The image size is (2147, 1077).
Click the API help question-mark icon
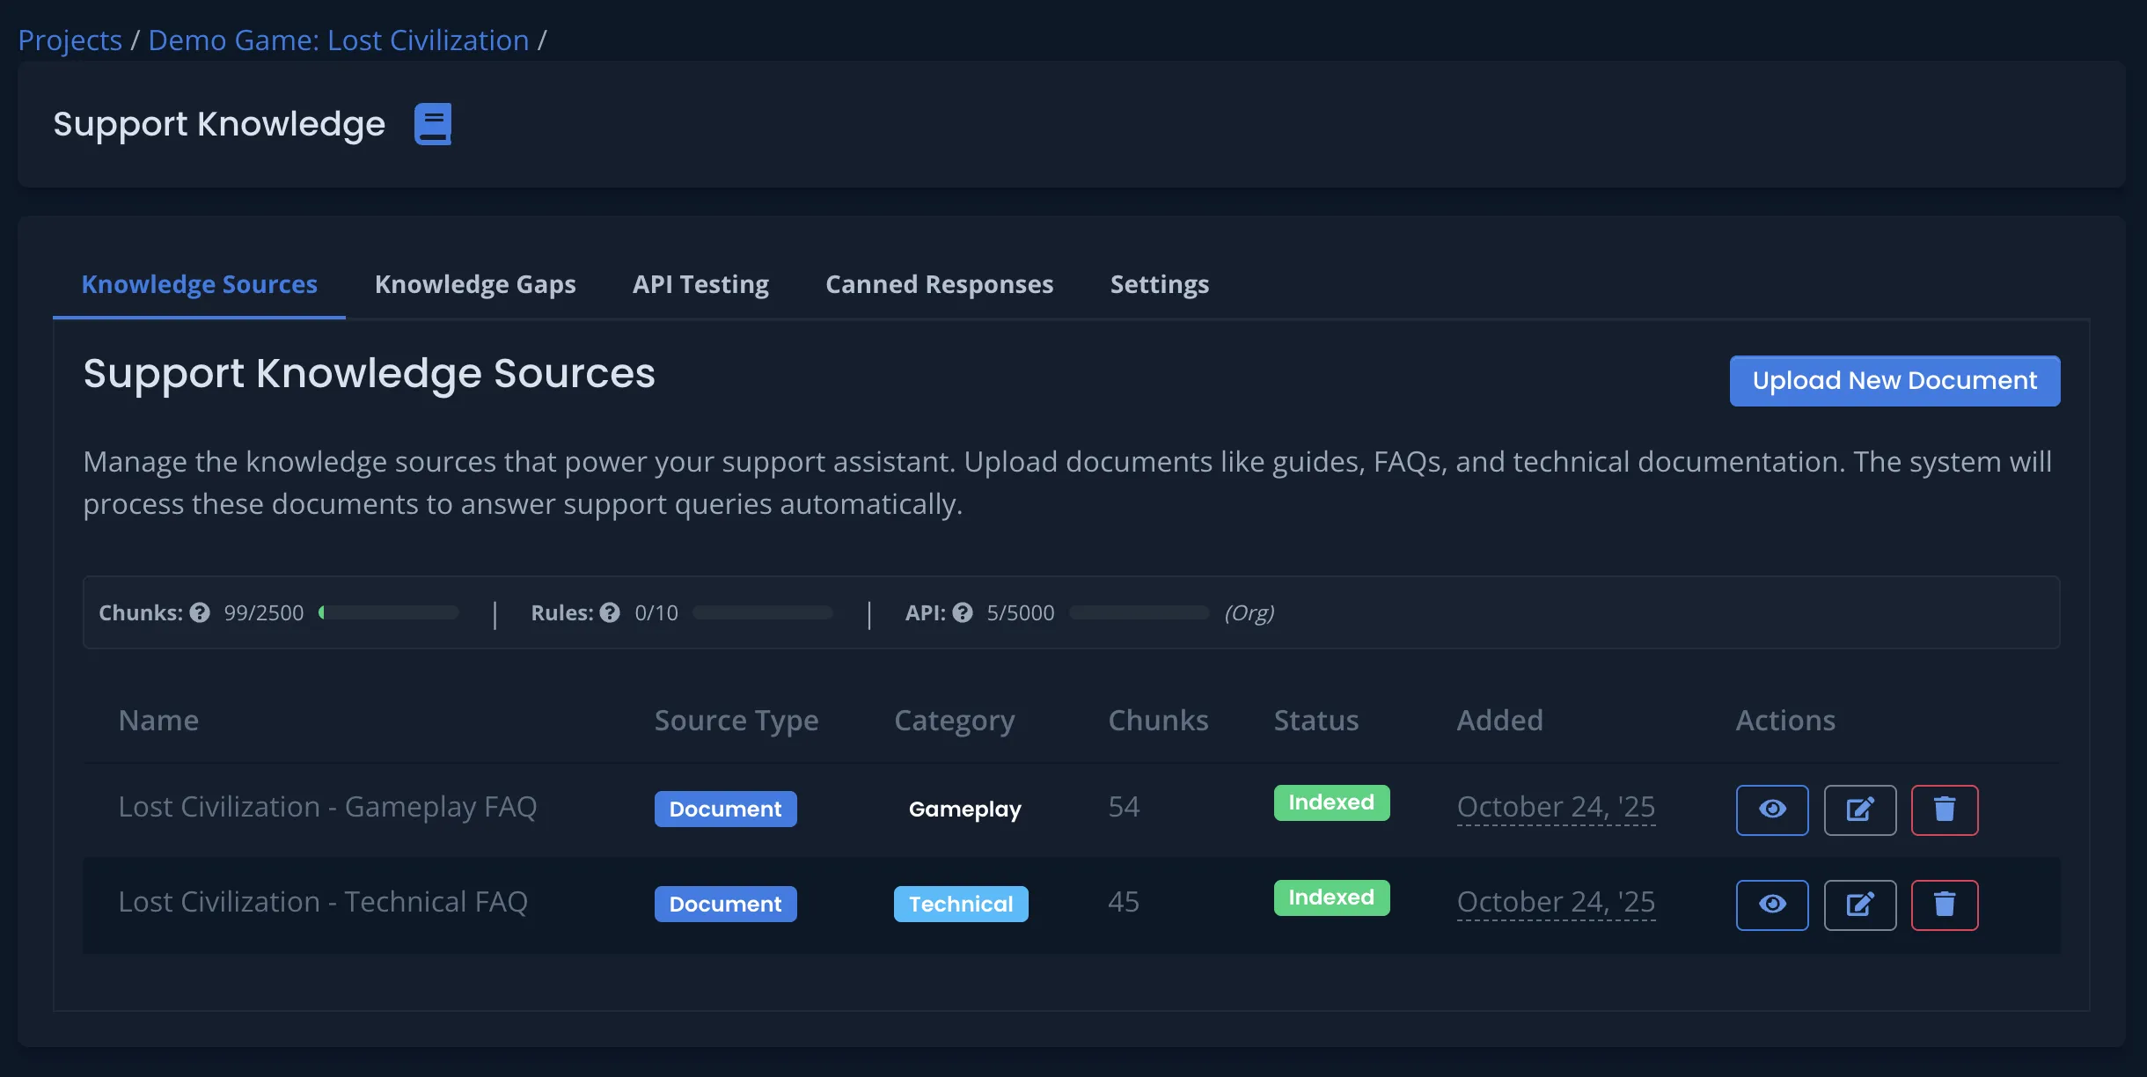point(963,612)
